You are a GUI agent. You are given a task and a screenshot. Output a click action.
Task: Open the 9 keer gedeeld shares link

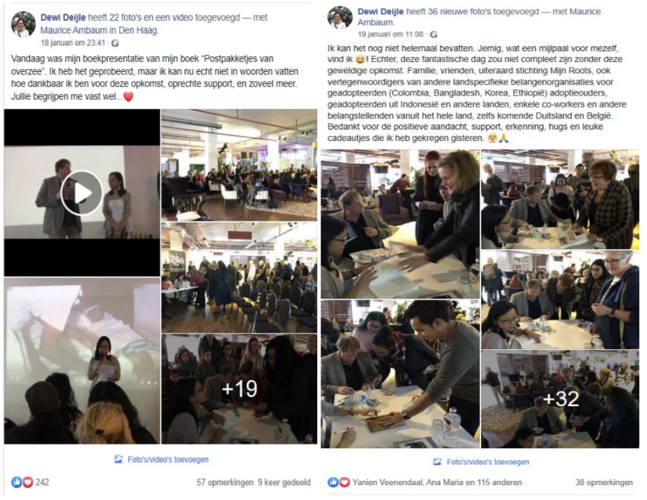[284, 482]
